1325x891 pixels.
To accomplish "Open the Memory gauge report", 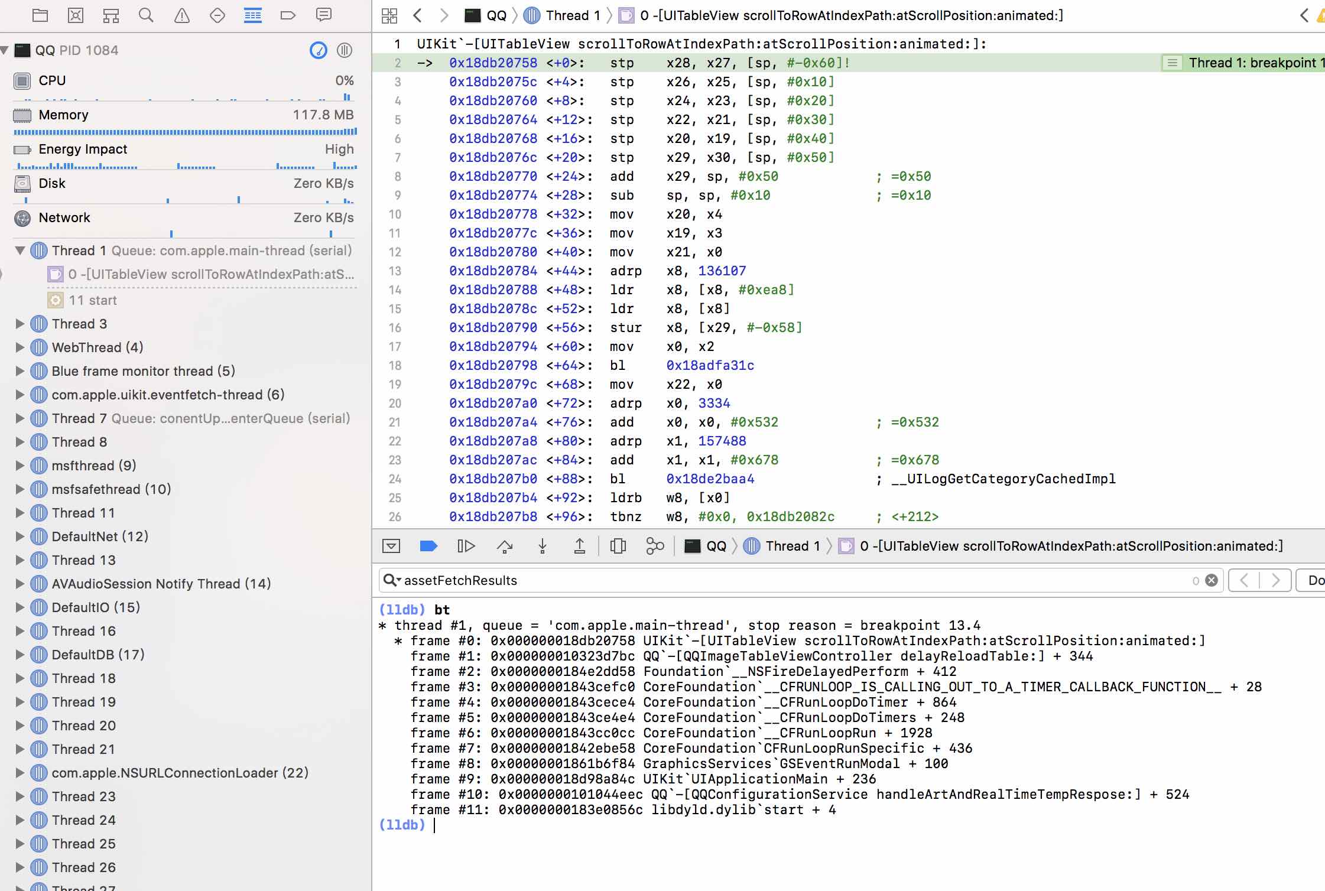I will [x=63, y=115].
